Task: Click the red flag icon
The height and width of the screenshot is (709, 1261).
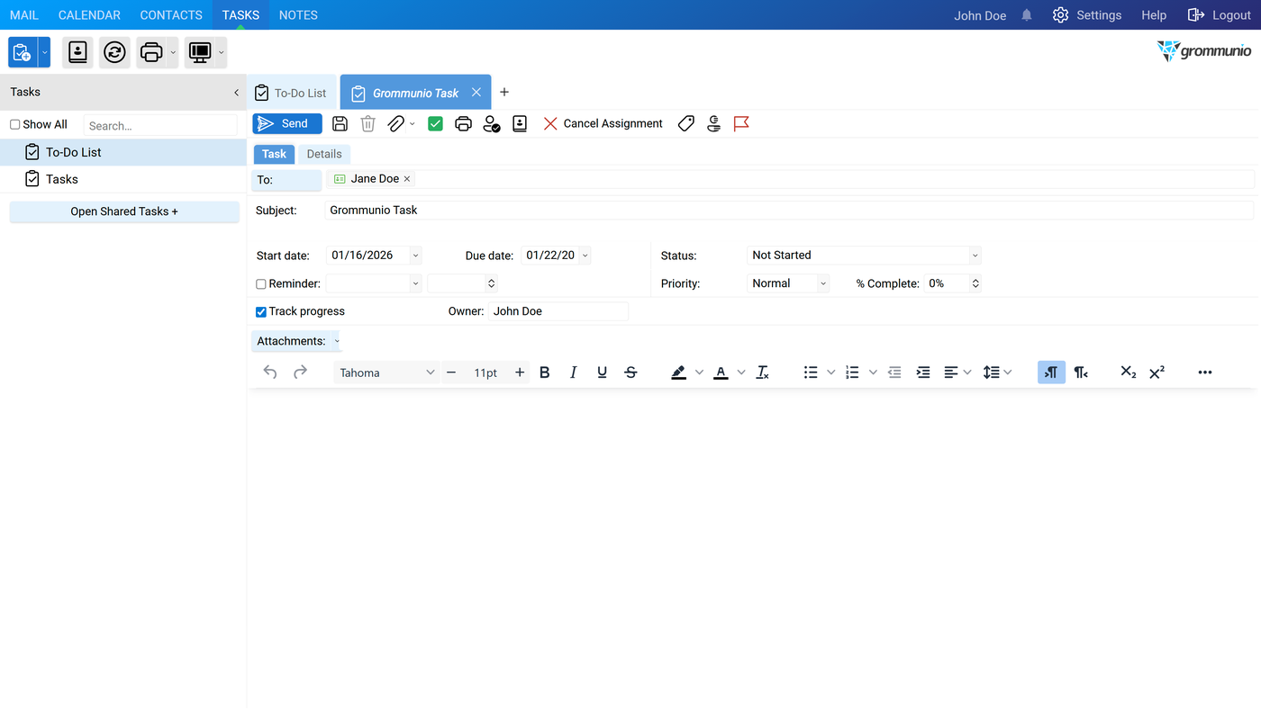Action: tap(741, 124)
